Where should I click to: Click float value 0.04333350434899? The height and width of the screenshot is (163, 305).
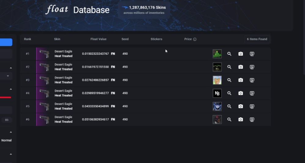coord(95,106)
